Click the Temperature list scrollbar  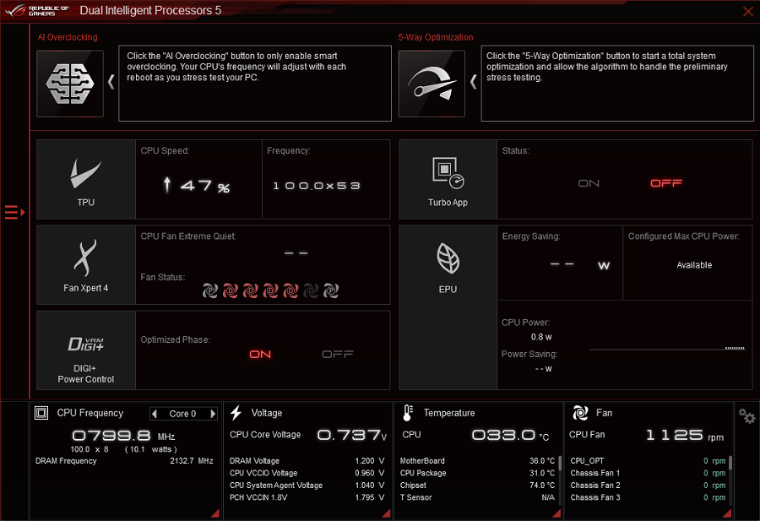[x=560, y=463]
